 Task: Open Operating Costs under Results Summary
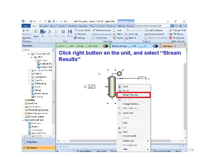[37, 133]
